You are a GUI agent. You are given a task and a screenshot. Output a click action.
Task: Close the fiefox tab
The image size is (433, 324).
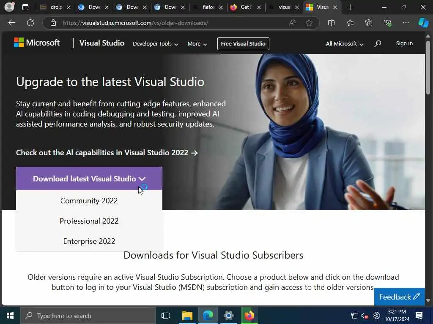(221, 8)
